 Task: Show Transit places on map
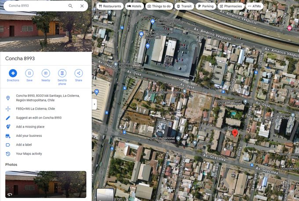184,6
